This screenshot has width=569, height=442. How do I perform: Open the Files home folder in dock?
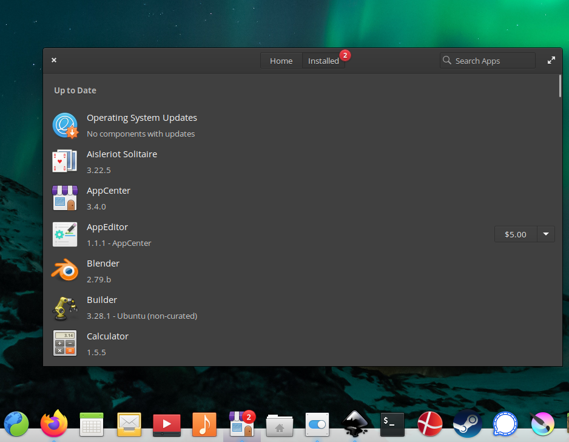tap(280, 425)
